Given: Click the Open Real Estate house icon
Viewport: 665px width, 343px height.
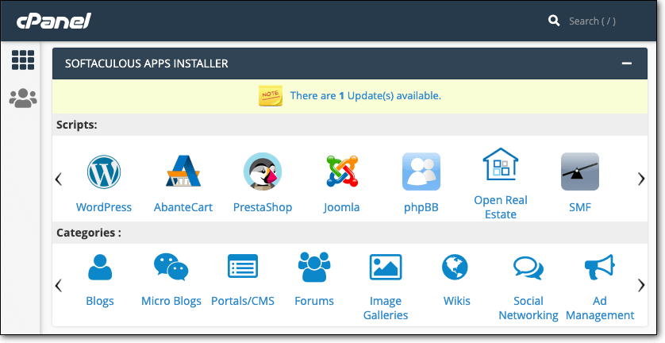Looking at the screenshot, I should 501,164.
